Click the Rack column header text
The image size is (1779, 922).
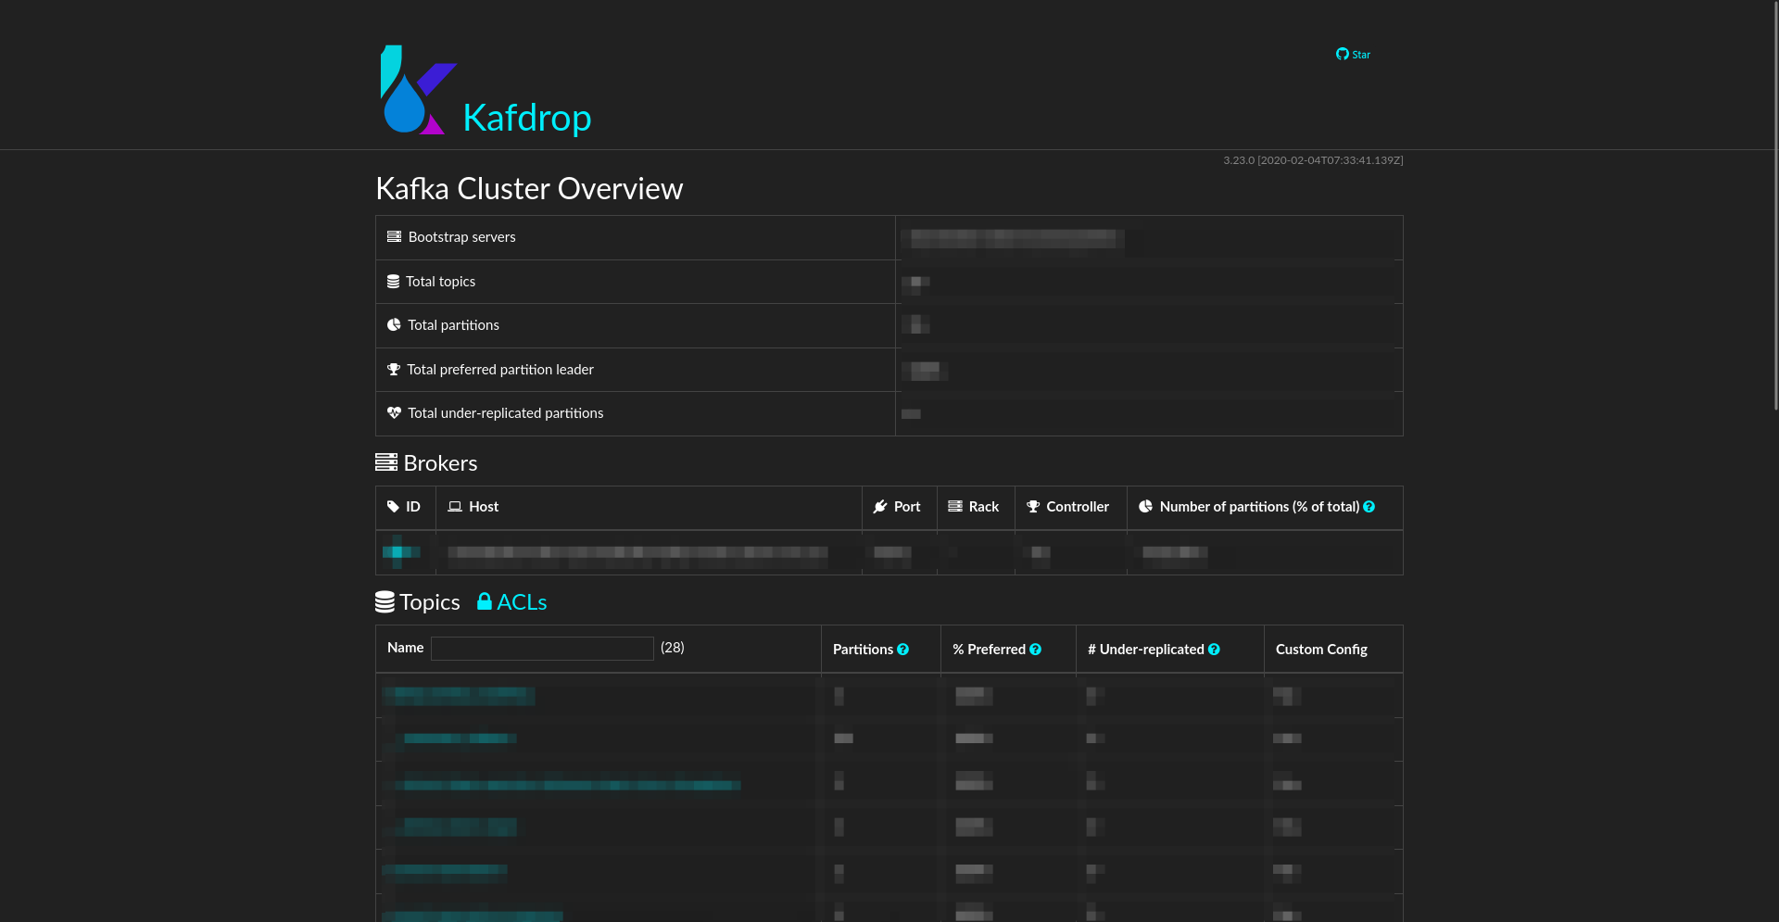pyautogui.click(x=984, y=507)
